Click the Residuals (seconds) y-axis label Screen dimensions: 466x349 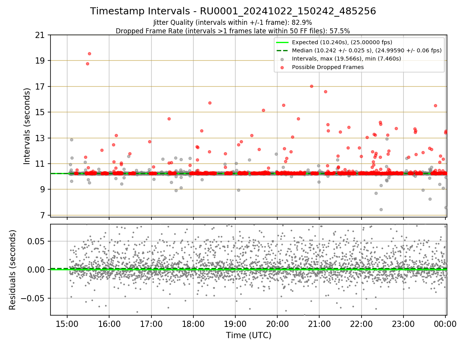(x=13, y=270)
